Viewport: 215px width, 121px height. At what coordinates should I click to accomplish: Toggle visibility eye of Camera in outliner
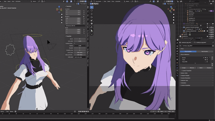(209, 35)
